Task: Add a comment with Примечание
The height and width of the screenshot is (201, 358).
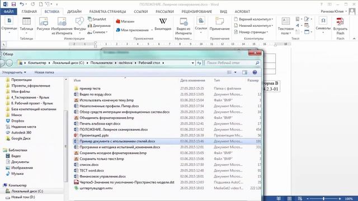Action: [219, 24]
